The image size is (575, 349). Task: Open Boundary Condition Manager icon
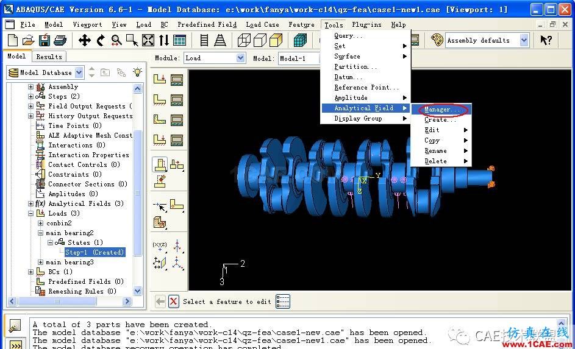[177, 100]
